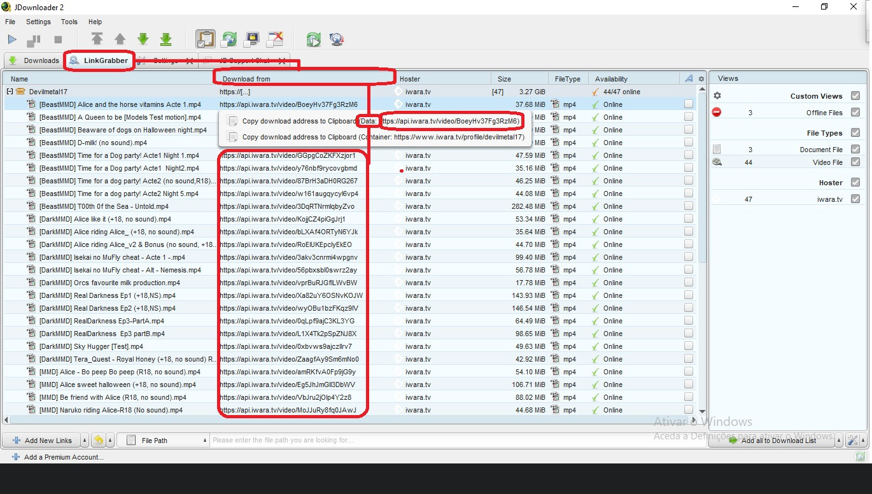This screenshot has width=872, height=494.
Task: Uncheck the Document File checkbox
Action: [855, 150]
